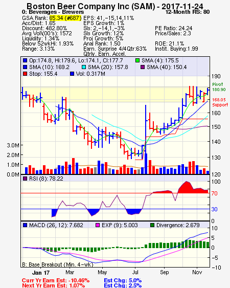The width and height of the screenshot is (230, 288).
Task: Click the purple SMA (40) legend swatch
Action: [143, 67]
